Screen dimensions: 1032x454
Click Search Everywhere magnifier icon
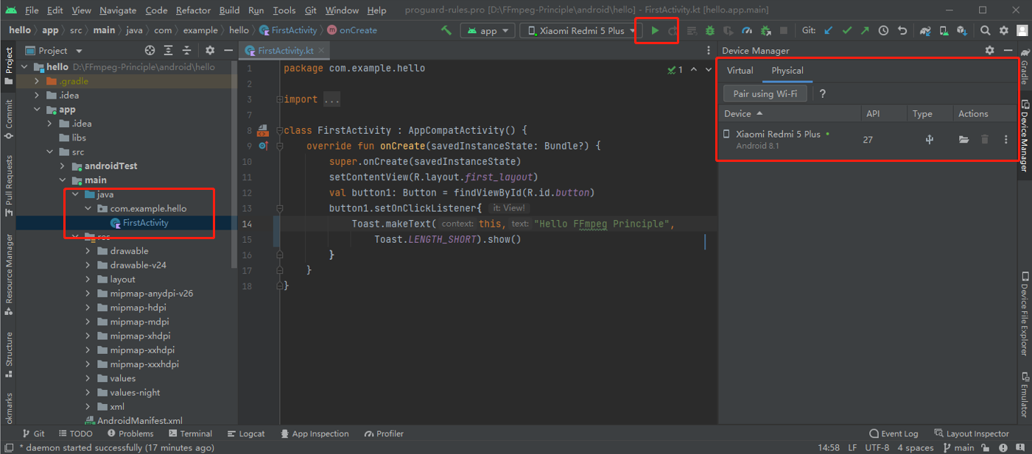[985, 31]
